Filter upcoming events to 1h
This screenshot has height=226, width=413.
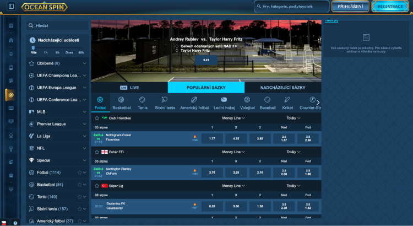46,52
